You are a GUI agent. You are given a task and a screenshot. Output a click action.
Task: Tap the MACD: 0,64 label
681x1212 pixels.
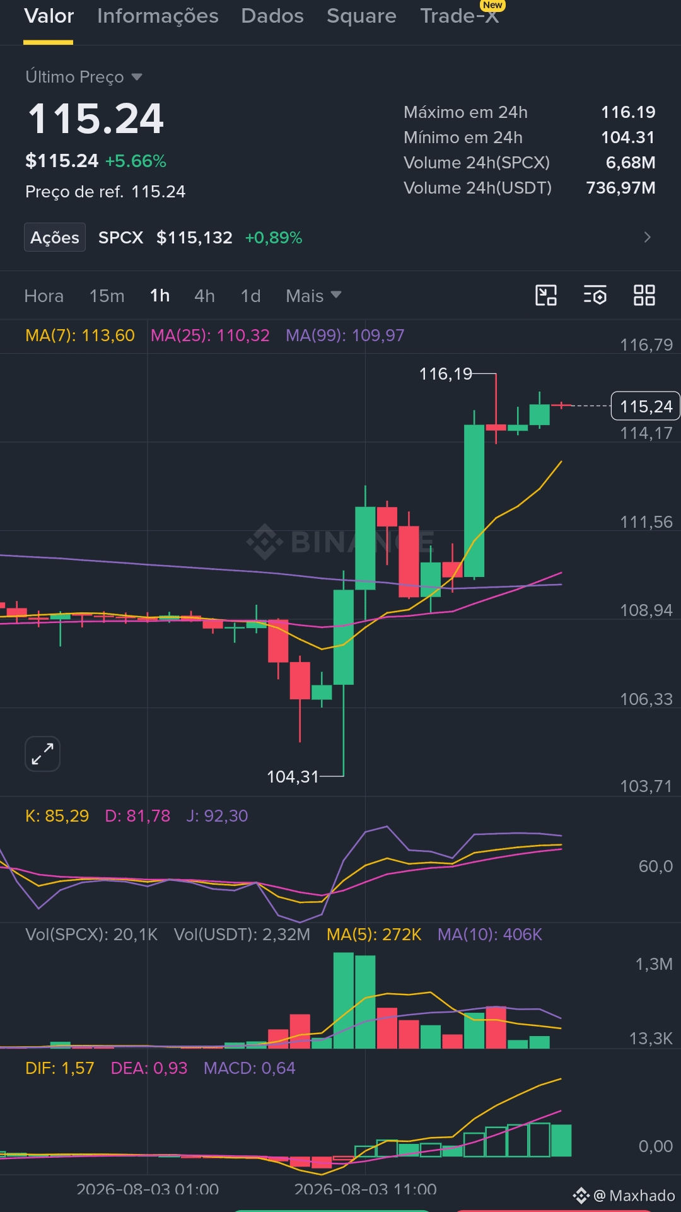coord(249,1068)
